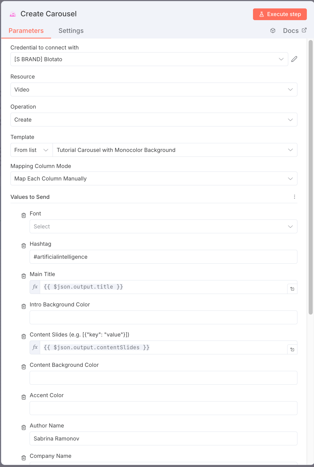The height and width of the screenshot is (467, 314).
Task: Click the pencil icon to edit credential
Action: tap(294, 59)
